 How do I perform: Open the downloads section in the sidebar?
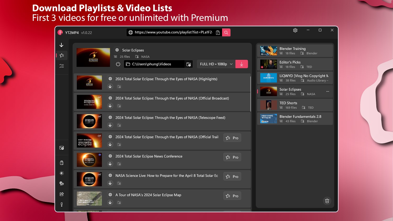(61, 45)
